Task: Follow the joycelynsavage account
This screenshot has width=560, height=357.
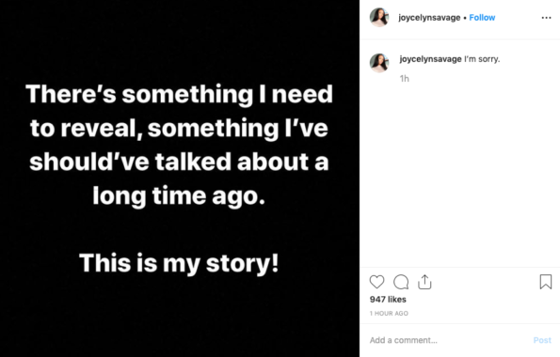Action: [482, 18]
